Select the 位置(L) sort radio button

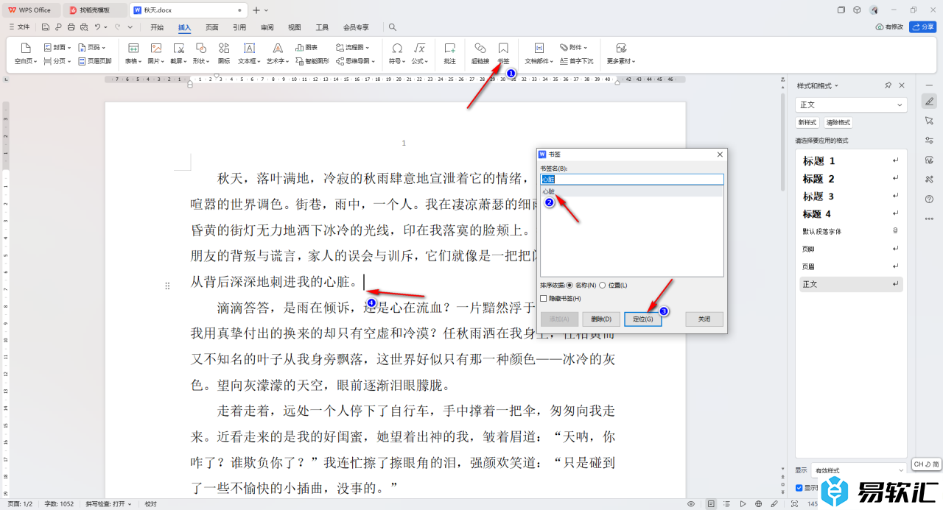(603, 285)
